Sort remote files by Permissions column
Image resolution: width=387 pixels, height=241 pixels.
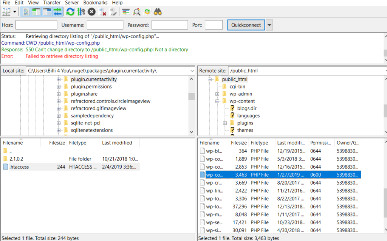coord(321,143)
